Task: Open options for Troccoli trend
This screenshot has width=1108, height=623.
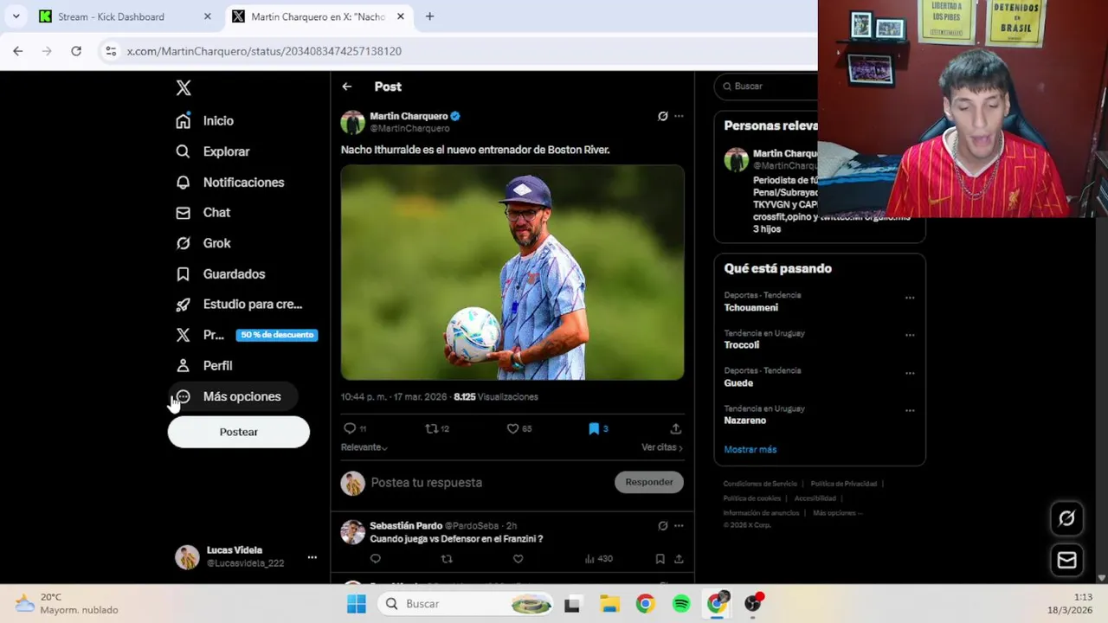Action: pyautogui.click(x=910, y=335)
